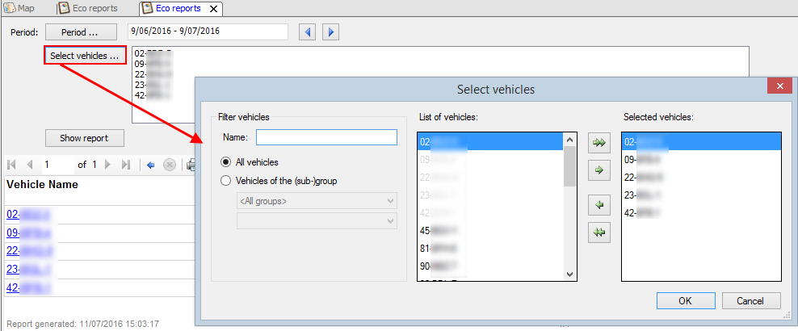Go to next period arrow
Viewport: 798px width, 331px height.
330,32
